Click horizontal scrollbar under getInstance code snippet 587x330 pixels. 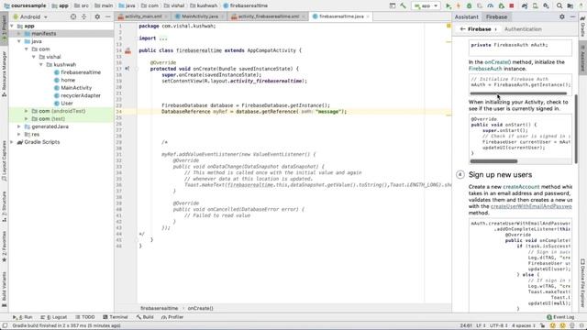click(x=518, y=93)
